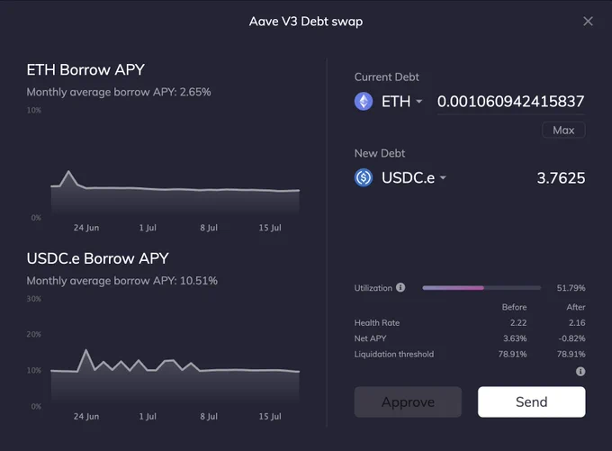The height and width of the screenshot is (451, 612).
Task: Click the 8 Jul label on ETH chart
Action: (209, 228)
